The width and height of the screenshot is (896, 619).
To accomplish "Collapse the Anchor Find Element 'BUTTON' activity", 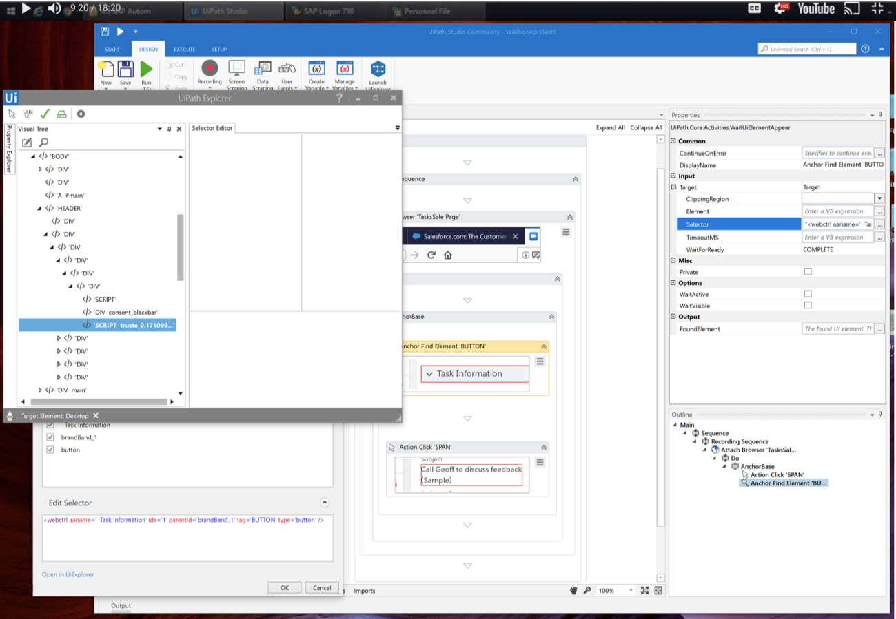I will [544, 346].
